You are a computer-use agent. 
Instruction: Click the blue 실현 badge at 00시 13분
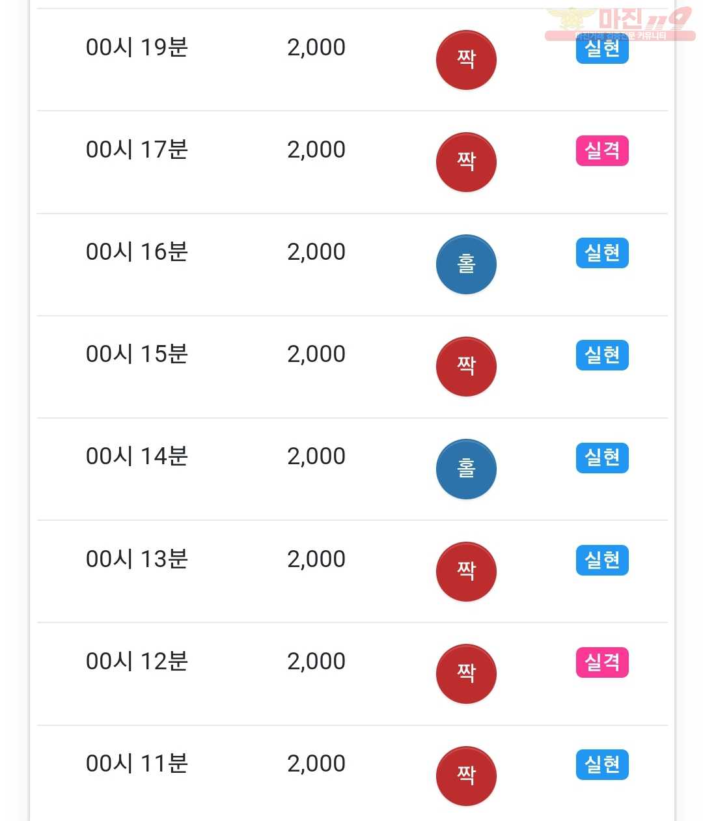[x=602, y=560]
